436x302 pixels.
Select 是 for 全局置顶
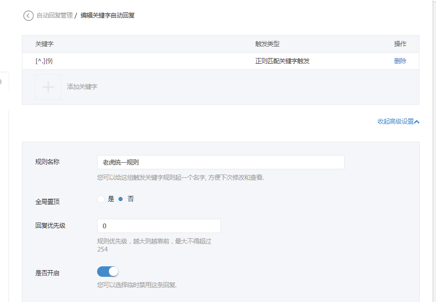[101, 199]
